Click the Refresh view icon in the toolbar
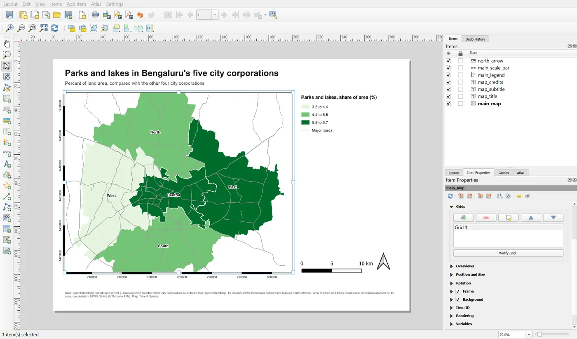This screenshot has height=339, width=577. (x=55, y=28)
